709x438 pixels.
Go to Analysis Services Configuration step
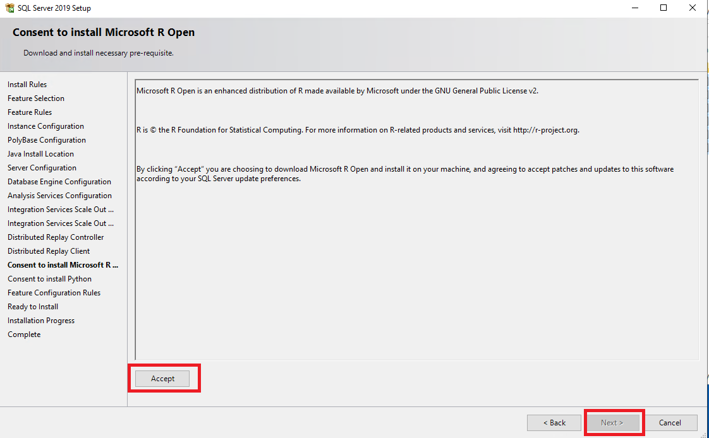pos(59,196)
